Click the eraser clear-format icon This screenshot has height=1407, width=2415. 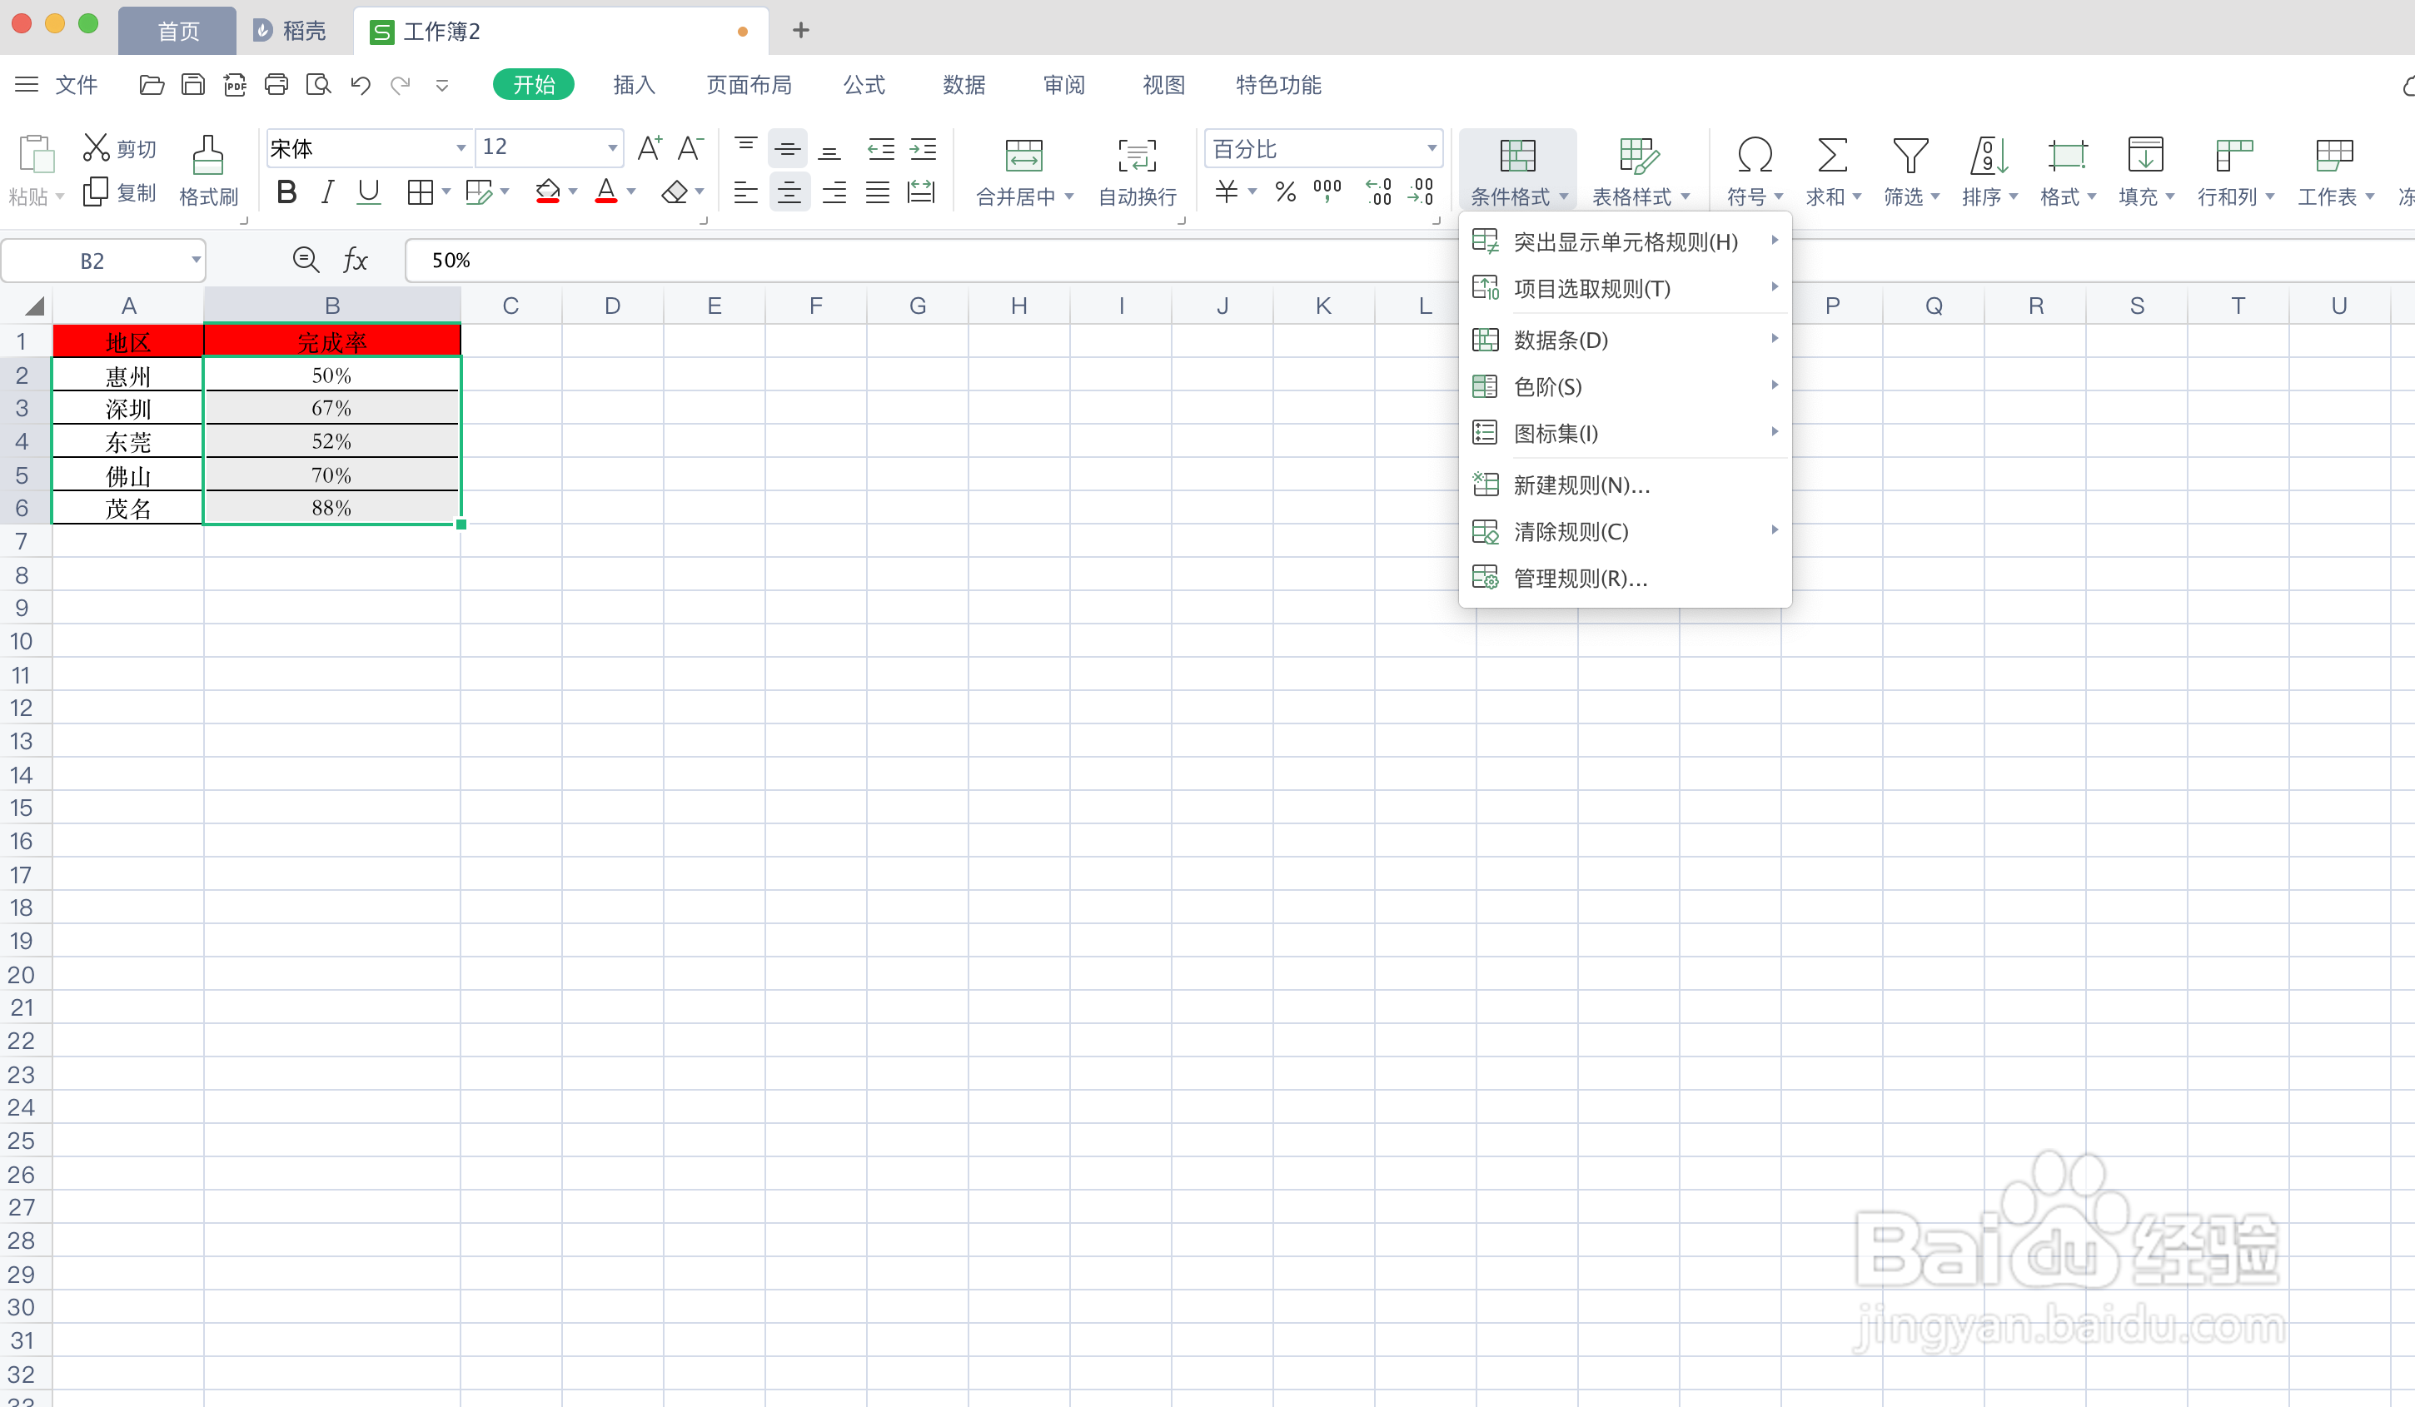tap(675, 192)
